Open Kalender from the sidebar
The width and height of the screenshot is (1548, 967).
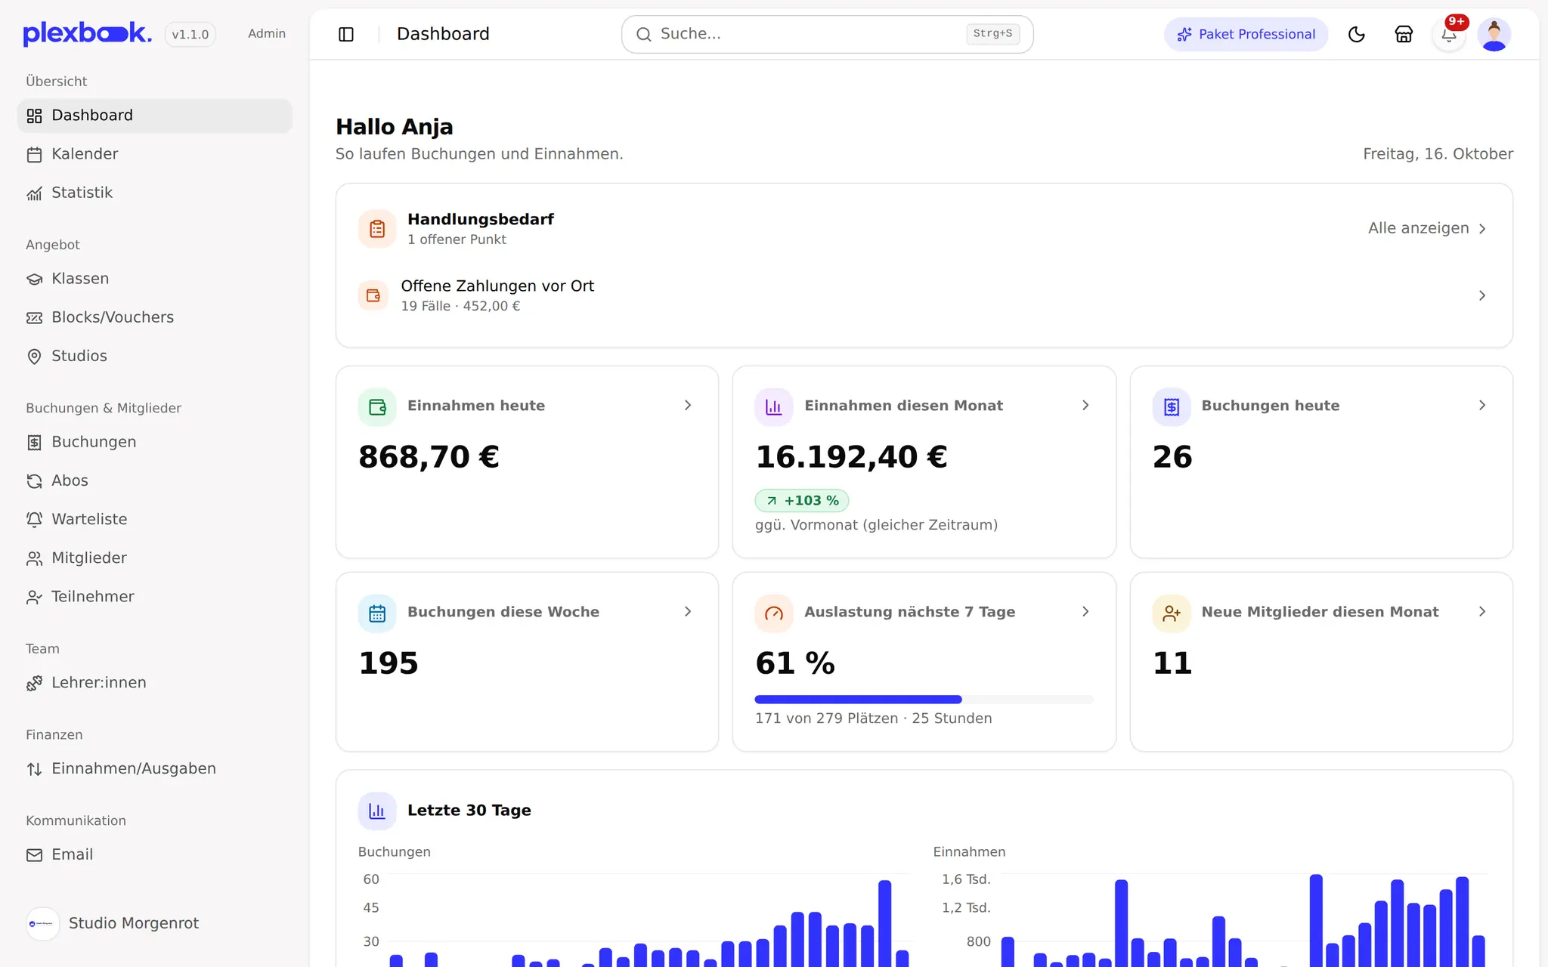(154, 154)
